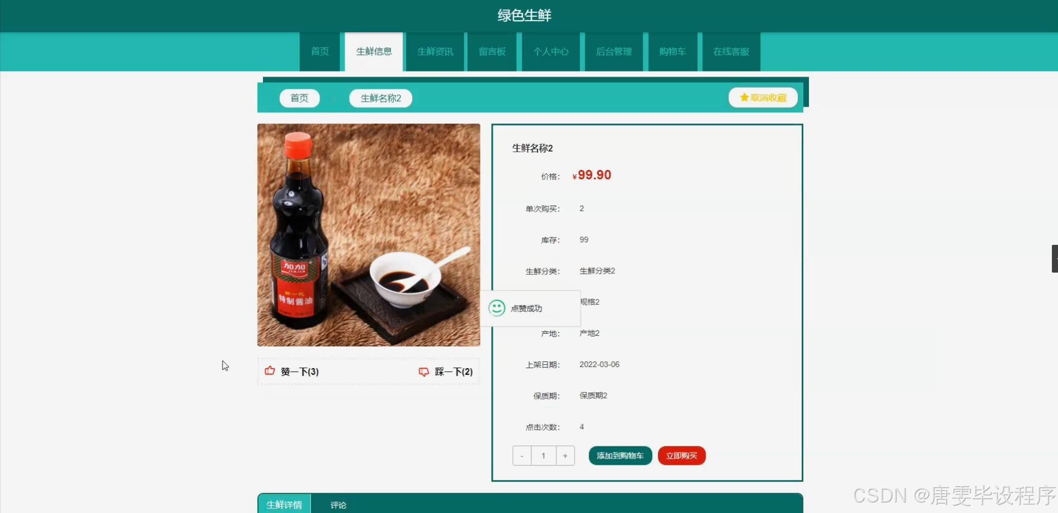1058x513 pixels.
Task: Click the 点赞成功 notification text
Action: pos(527,309)
